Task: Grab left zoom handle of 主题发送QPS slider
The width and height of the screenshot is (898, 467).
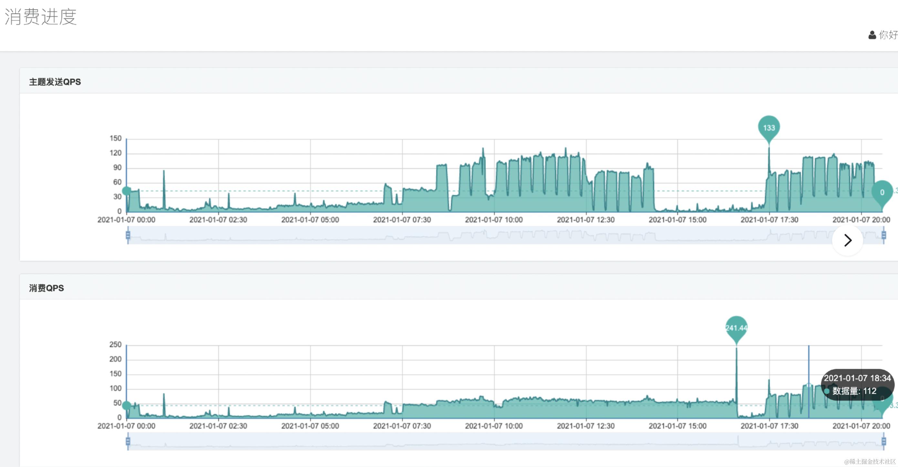Action: click(128, 235)
